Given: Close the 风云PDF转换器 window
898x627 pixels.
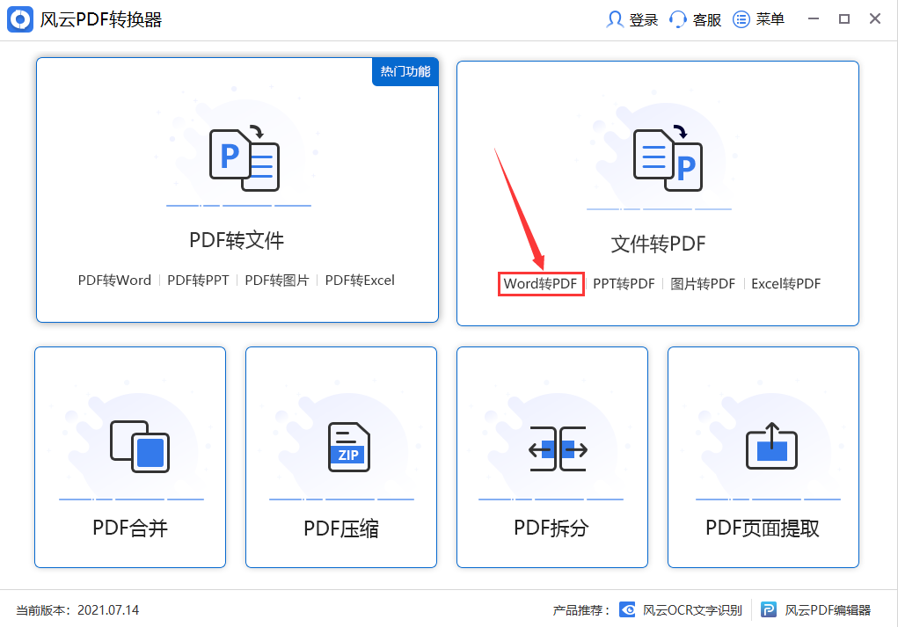Looking at the screenshot, I should tap(875, 18).
